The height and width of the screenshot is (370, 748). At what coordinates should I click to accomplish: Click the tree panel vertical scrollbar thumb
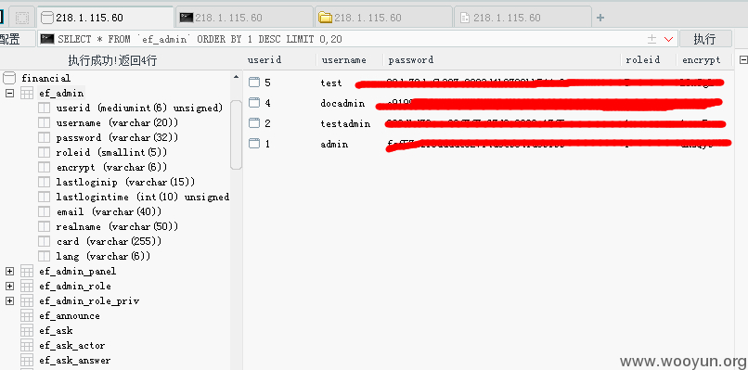pos(236,134)
